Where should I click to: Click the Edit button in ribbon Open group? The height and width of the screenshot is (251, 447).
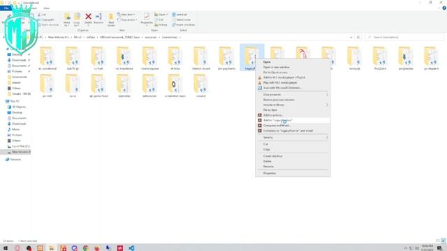coord(159,20)
